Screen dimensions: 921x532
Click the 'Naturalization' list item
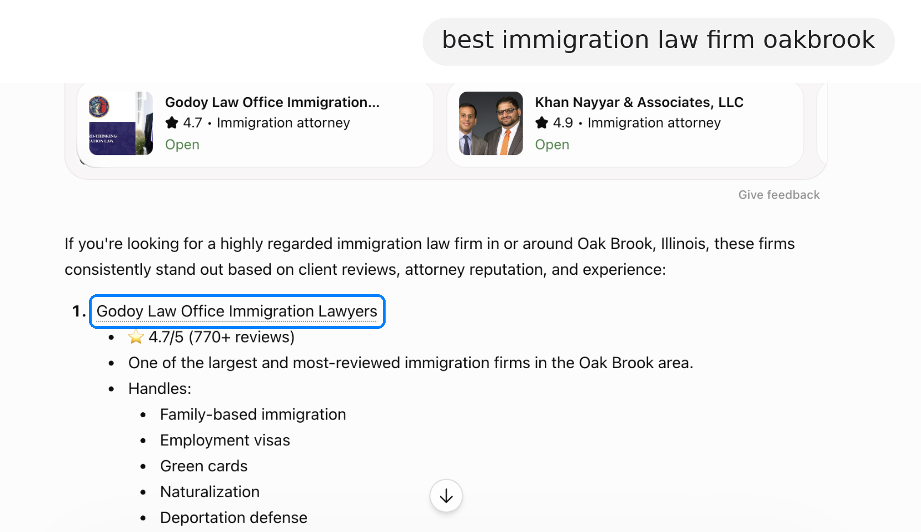pyautogui.click(x=210, y=492)
